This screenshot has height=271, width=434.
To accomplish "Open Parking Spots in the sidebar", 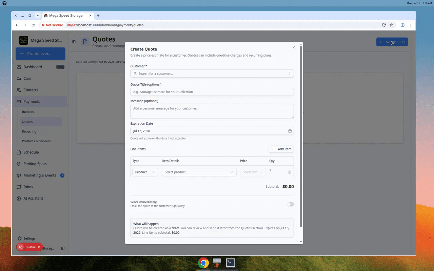I will (x=40, y=164).
